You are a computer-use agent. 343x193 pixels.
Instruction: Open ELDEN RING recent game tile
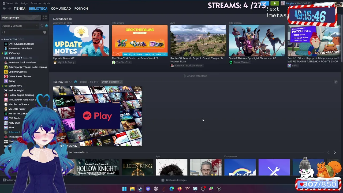click(137, 167)
